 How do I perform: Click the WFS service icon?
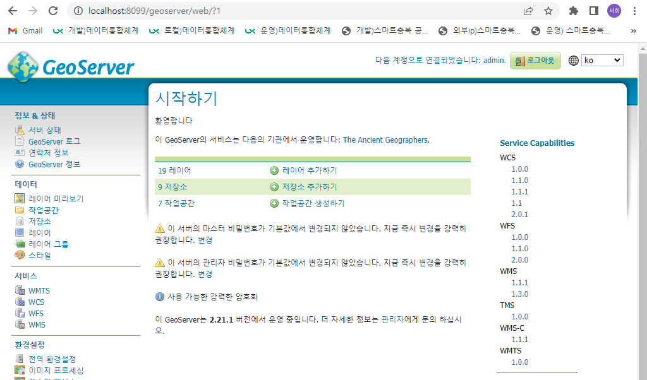(x=20, y=313)
